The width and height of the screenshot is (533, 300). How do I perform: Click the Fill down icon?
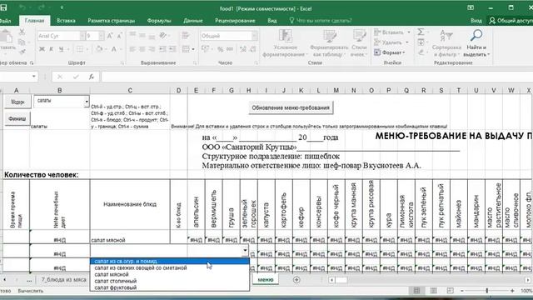(421, 42)
